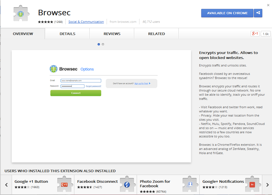
Task: Click the 1.6k +1 count bubble
Action: [x=265, y=34]
